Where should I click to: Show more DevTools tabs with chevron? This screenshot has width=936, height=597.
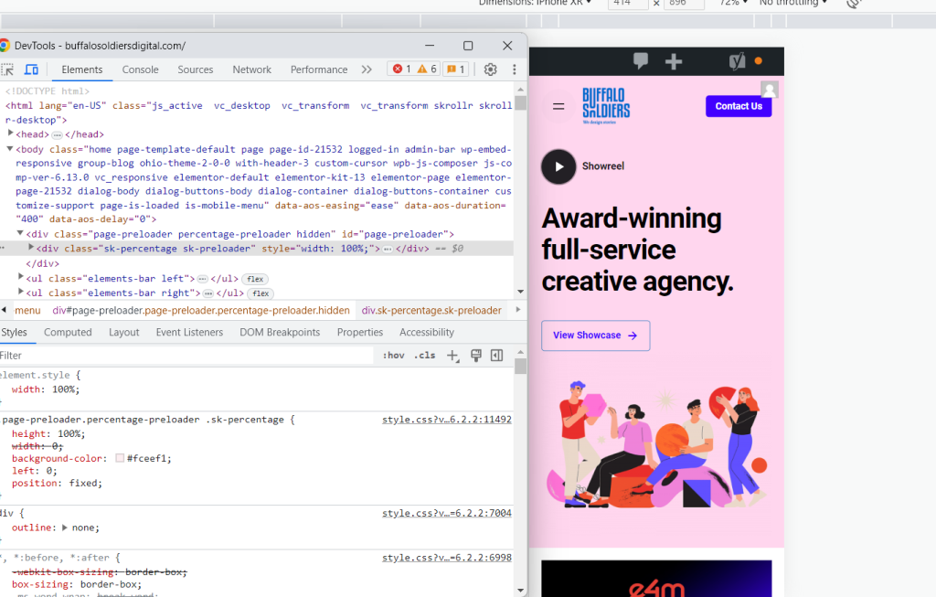[367, 69]
